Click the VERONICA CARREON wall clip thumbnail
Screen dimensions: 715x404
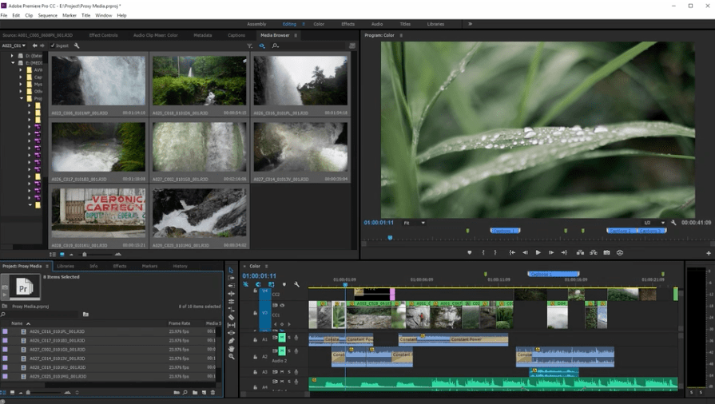[98, 214]
